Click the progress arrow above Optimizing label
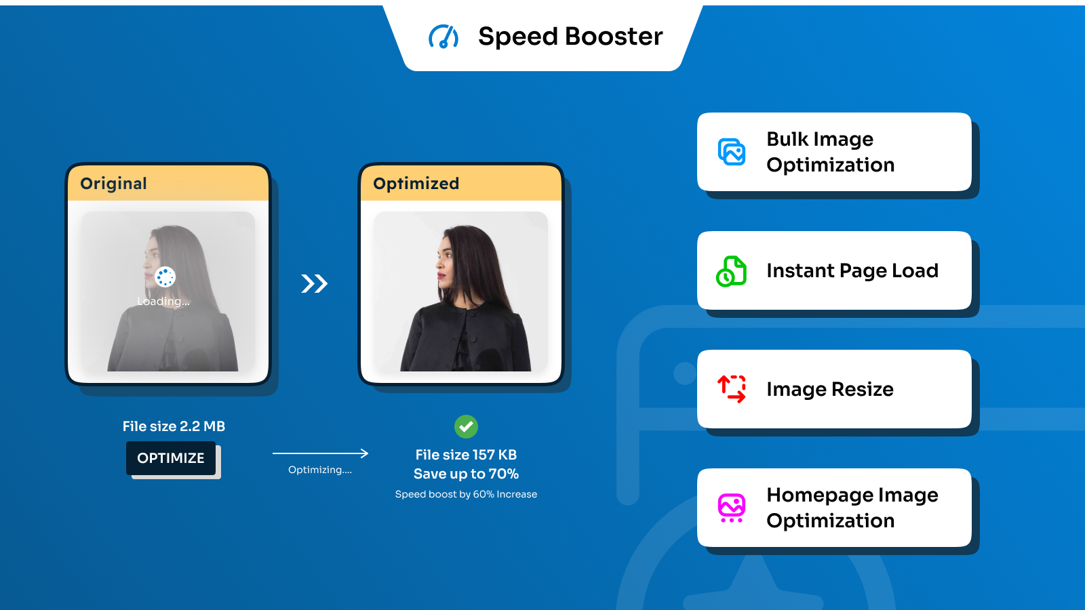 tap(320, 453)
